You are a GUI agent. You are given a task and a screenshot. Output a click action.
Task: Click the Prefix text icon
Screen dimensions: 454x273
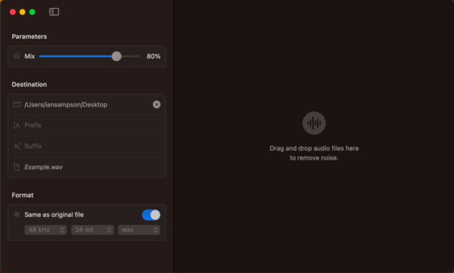[x=17, y=125]
